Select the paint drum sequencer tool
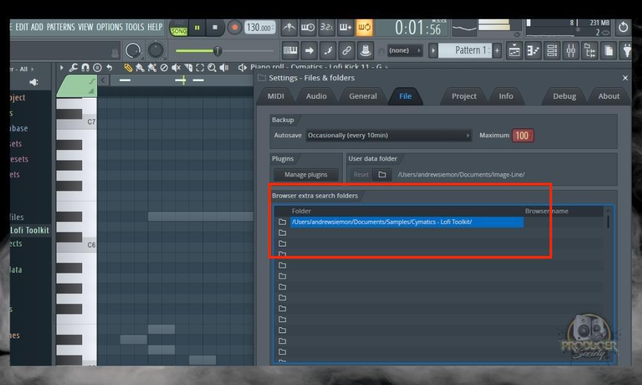 [152, 67]
